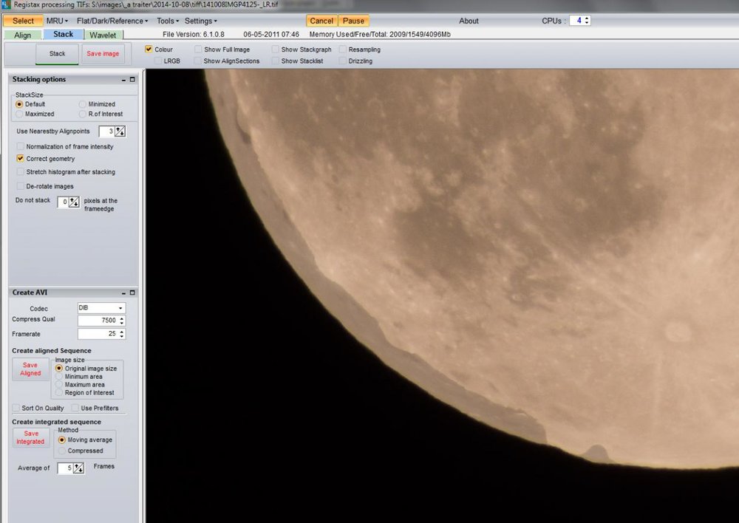Enable Normalization of frame intensity

[20, 146]
